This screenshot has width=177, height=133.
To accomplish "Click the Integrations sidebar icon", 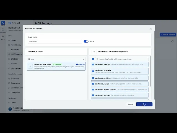I will (9, 68).
